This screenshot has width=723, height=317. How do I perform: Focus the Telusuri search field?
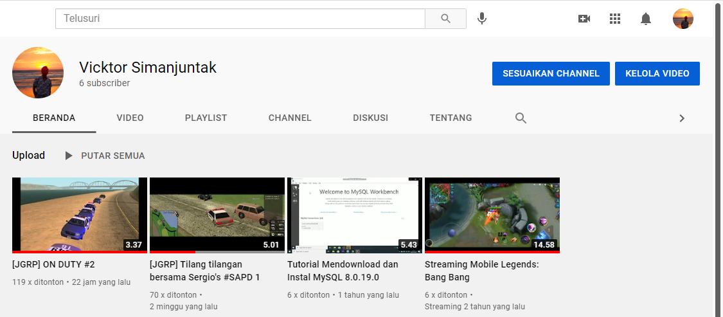240,19
